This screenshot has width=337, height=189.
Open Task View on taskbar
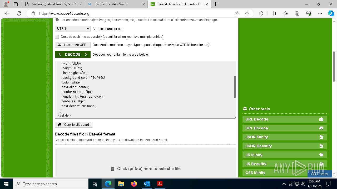[95, 184]
